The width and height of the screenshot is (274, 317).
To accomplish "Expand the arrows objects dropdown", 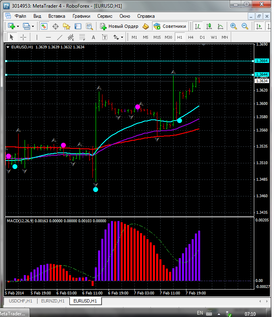I will pyautogui.click(x=121, y=37).
